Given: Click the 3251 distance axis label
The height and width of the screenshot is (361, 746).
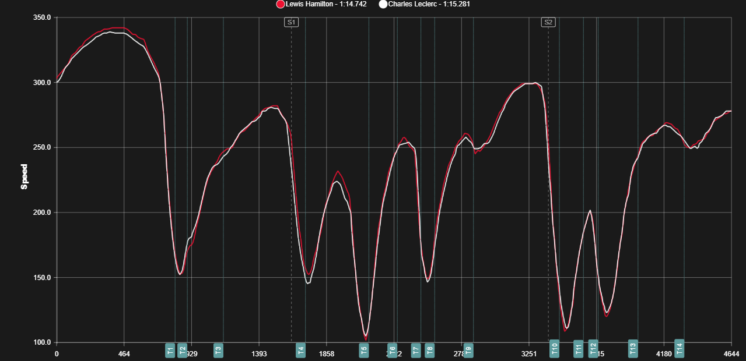Looking at the screenshot, I should (529, 353).
